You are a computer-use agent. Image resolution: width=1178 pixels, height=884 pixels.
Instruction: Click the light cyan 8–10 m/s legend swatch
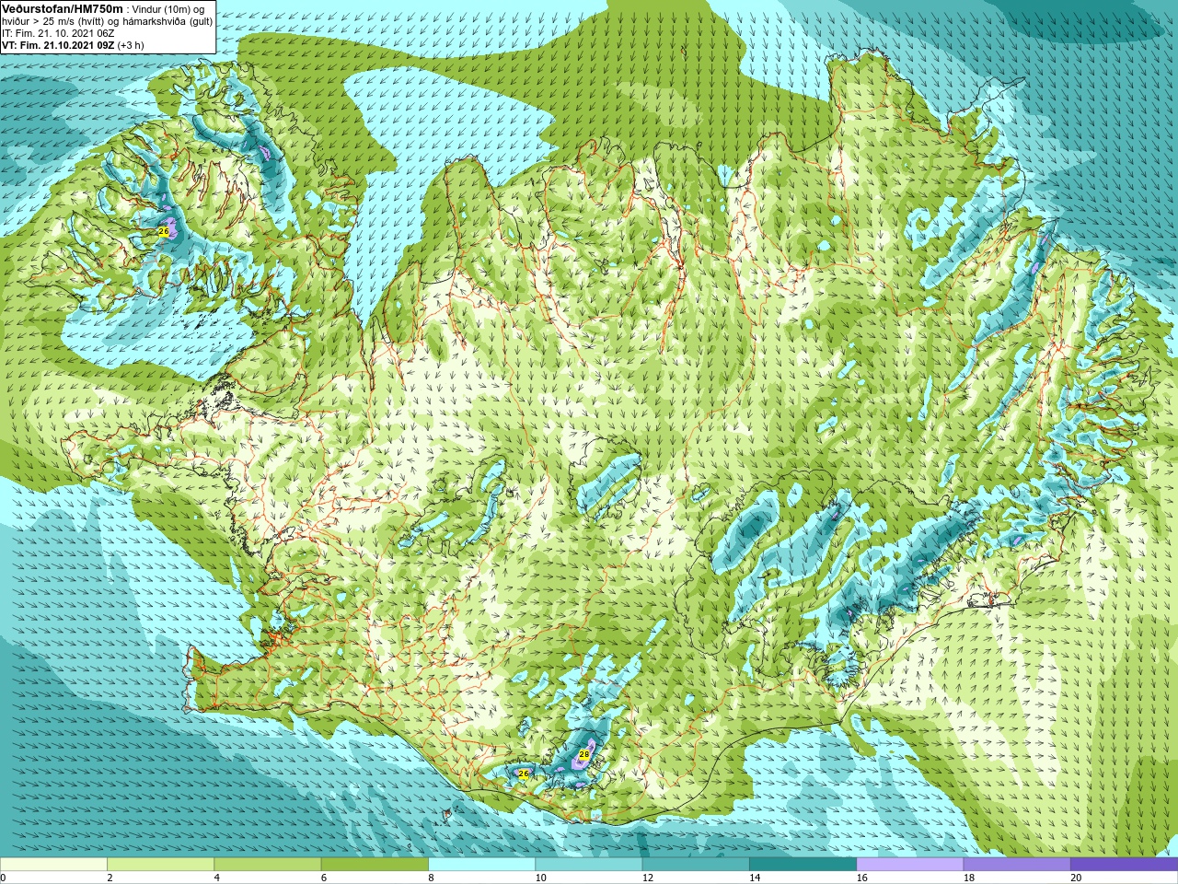[481, 865]
